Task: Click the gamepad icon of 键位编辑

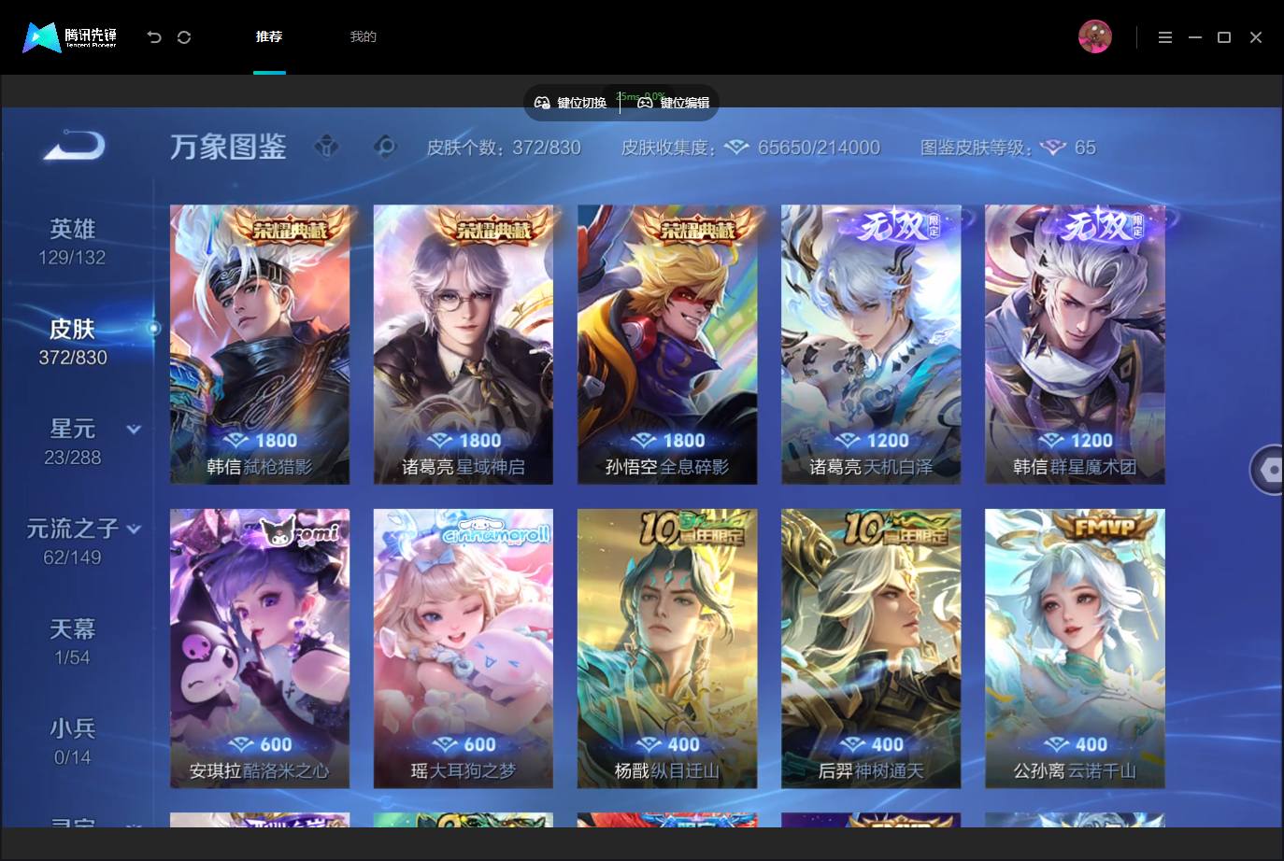Action: (x=645, y=103)
